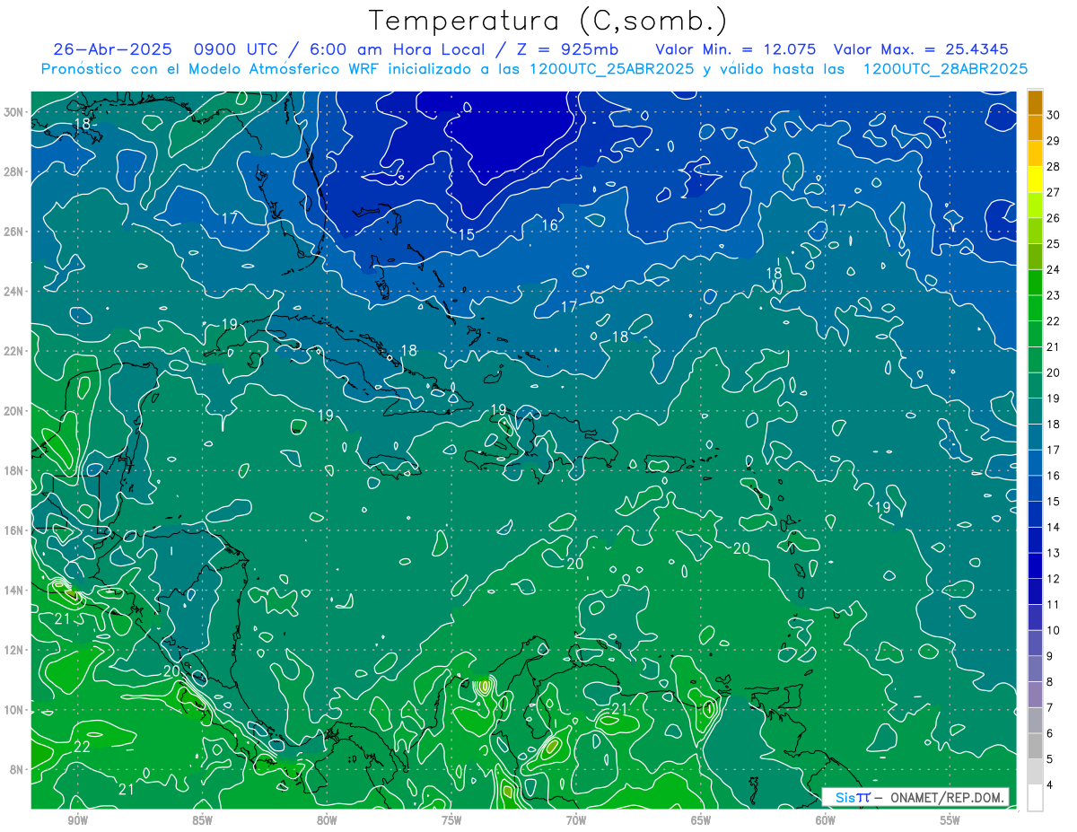Click the "24N" latitude axis label
This screenshot has width=1077, height=832.
click(x=12, y=291)
